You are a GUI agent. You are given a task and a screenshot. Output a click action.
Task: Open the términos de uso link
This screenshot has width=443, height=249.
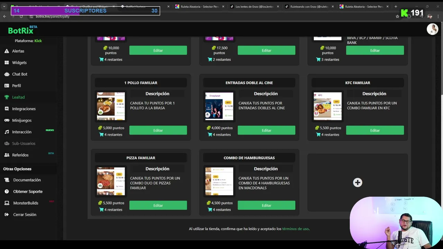click(x=295, y=229)
